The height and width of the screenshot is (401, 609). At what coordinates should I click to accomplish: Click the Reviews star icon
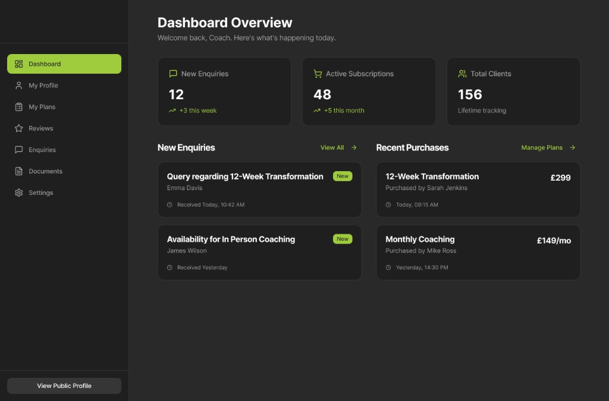(x=18, y=128)
